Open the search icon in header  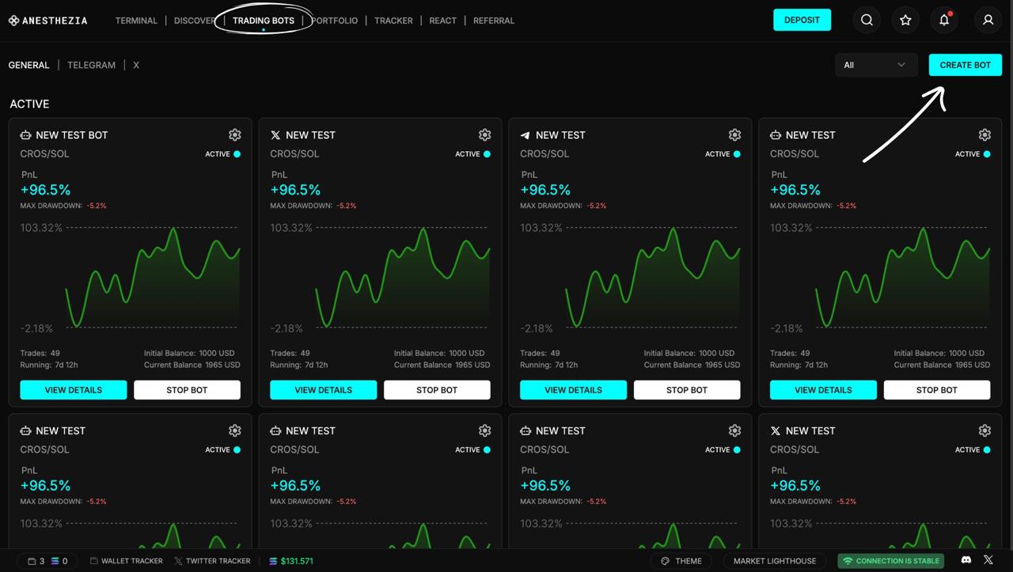[x=867, y=21]
